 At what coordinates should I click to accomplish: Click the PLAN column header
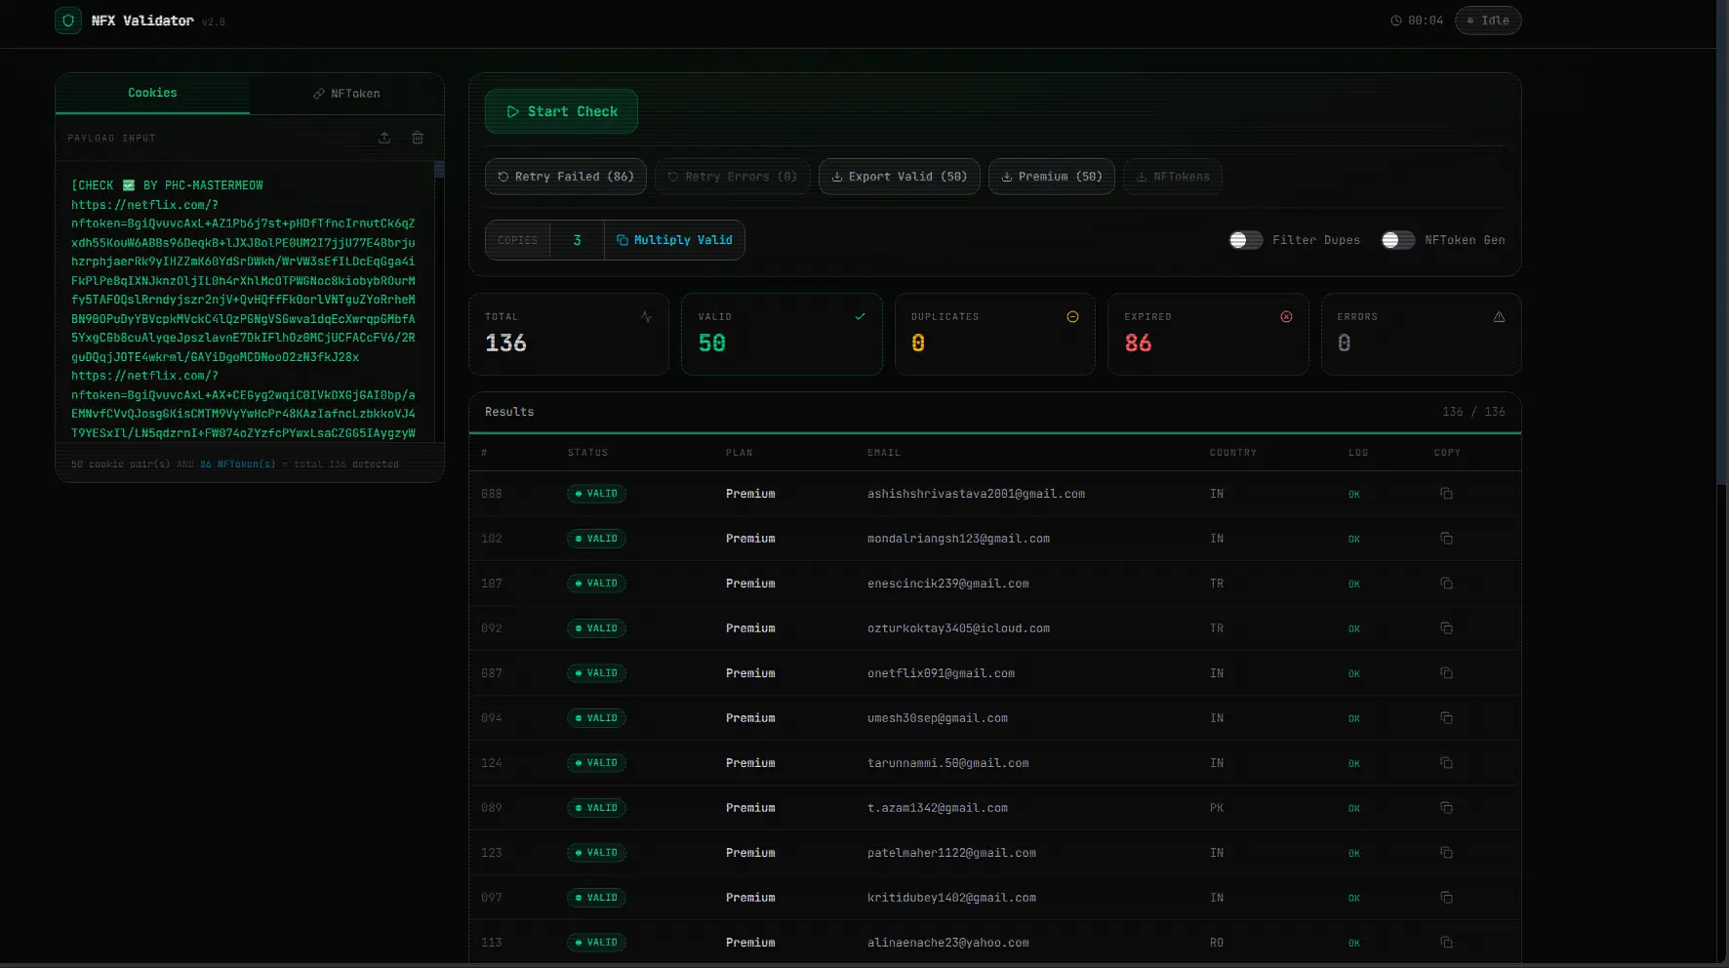[740, 453]
